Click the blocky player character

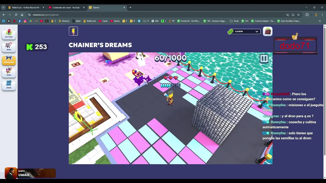(x=170, y=98)
